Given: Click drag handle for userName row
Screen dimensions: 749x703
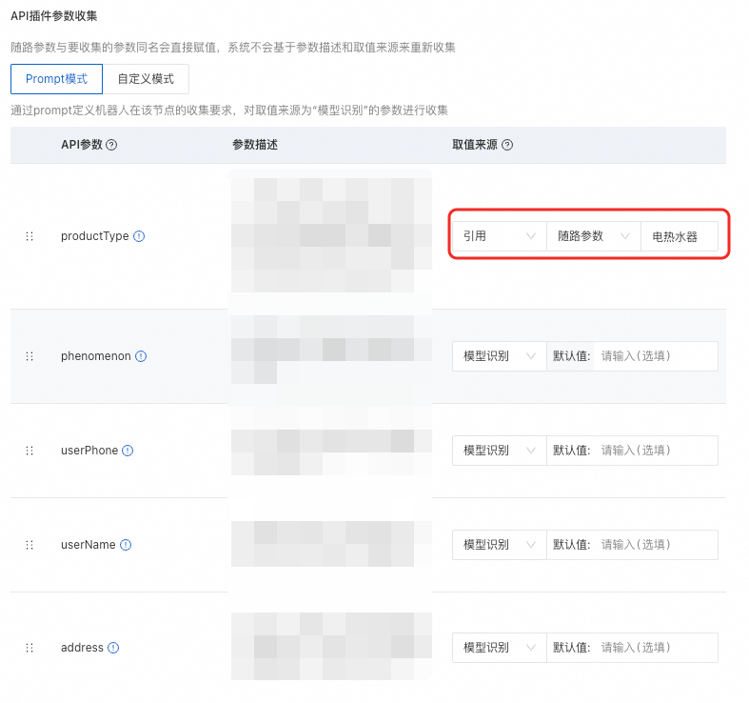Looking at the screenshot, I should 30,545.
